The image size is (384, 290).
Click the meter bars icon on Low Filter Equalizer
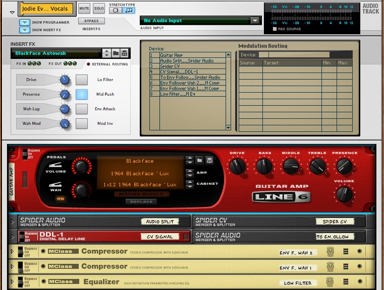[346, 282]
